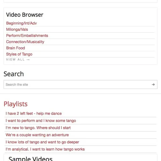Select 'I want to perform' playlist
Image resolution: width=161 pixels, height=161 pixels.
(41, 121)
